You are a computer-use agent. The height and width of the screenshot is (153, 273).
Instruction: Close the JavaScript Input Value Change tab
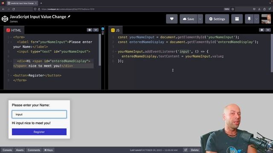pyautogui.click(x=36, y=3)
